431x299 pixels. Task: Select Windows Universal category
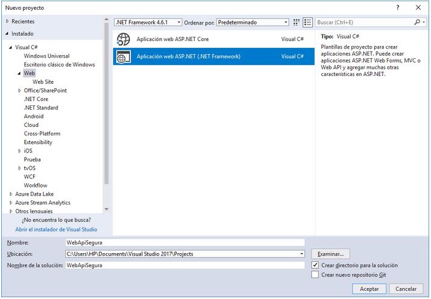[47, 56]
